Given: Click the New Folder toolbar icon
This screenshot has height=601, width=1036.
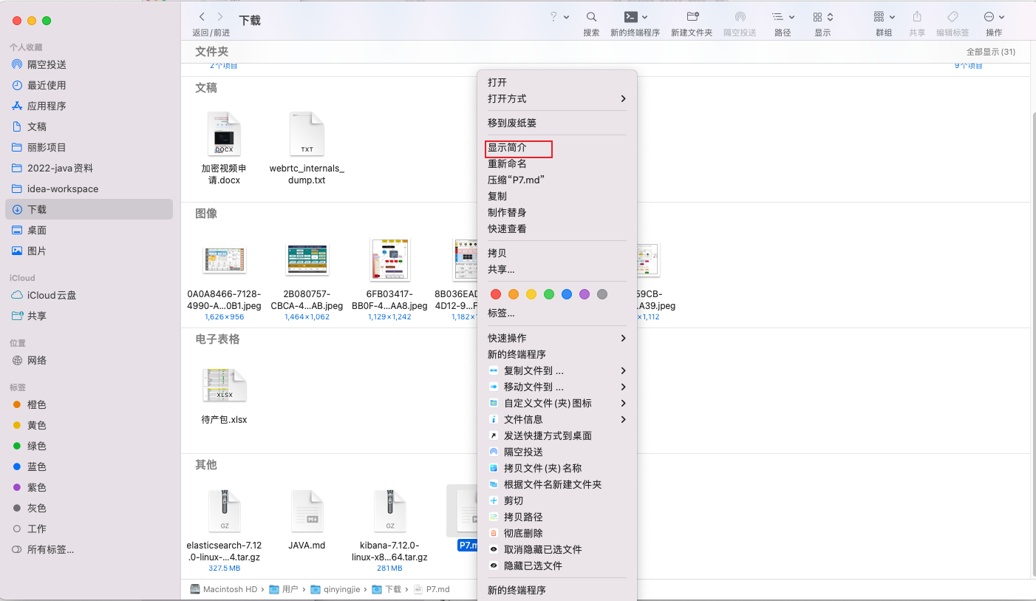Looking at the screenshot, I should coord(692,17).
